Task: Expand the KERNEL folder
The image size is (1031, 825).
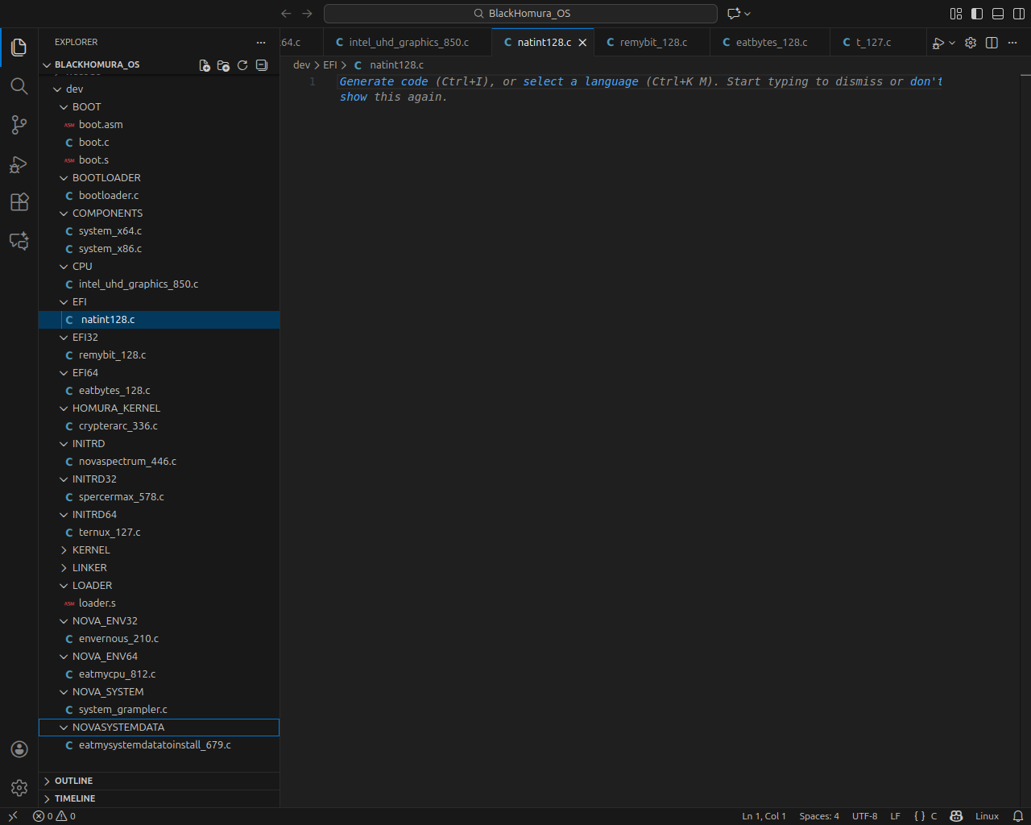Action: [x=90, y=550]
